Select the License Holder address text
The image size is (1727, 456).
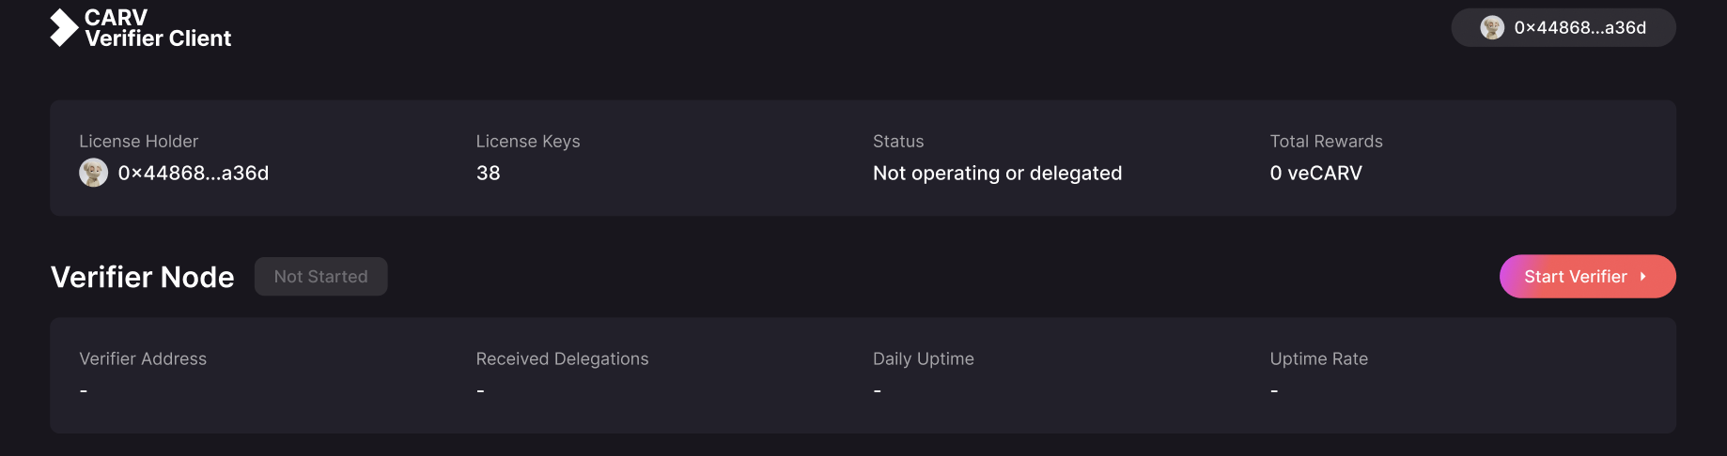pyautogui.click(x=194, y=174)
